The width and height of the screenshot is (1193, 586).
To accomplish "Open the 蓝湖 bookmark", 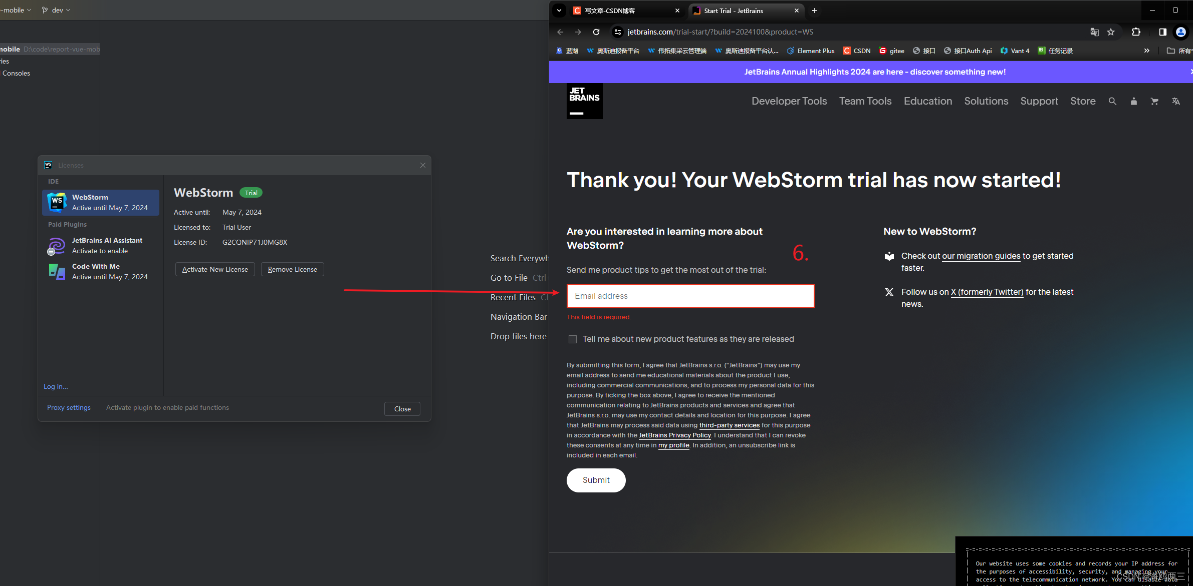I will [x=567, y=51].
